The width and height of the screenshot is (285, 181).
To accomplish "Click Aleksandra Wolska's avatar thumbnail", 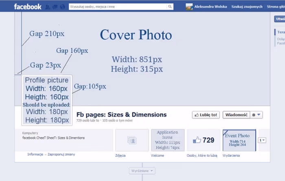I will pyautogui.click(x=189, y=7).
